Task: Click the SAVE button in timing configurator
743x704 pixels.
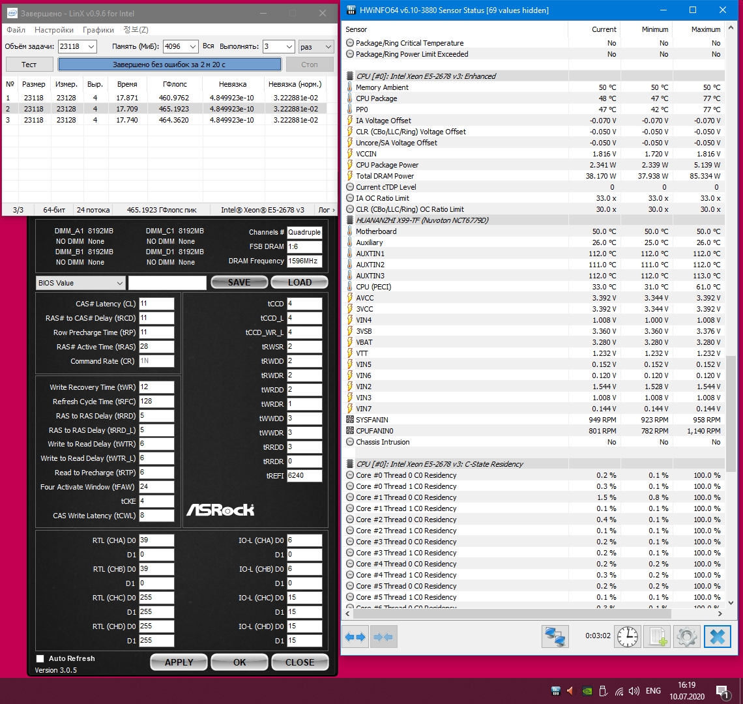Action: coord(239,282)
